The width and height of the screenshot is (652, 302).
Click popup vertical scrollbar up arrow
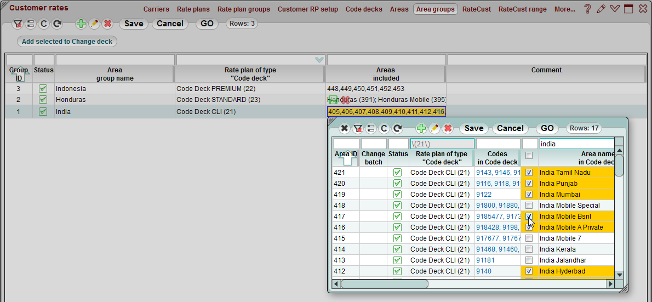(x=619, y=150)
